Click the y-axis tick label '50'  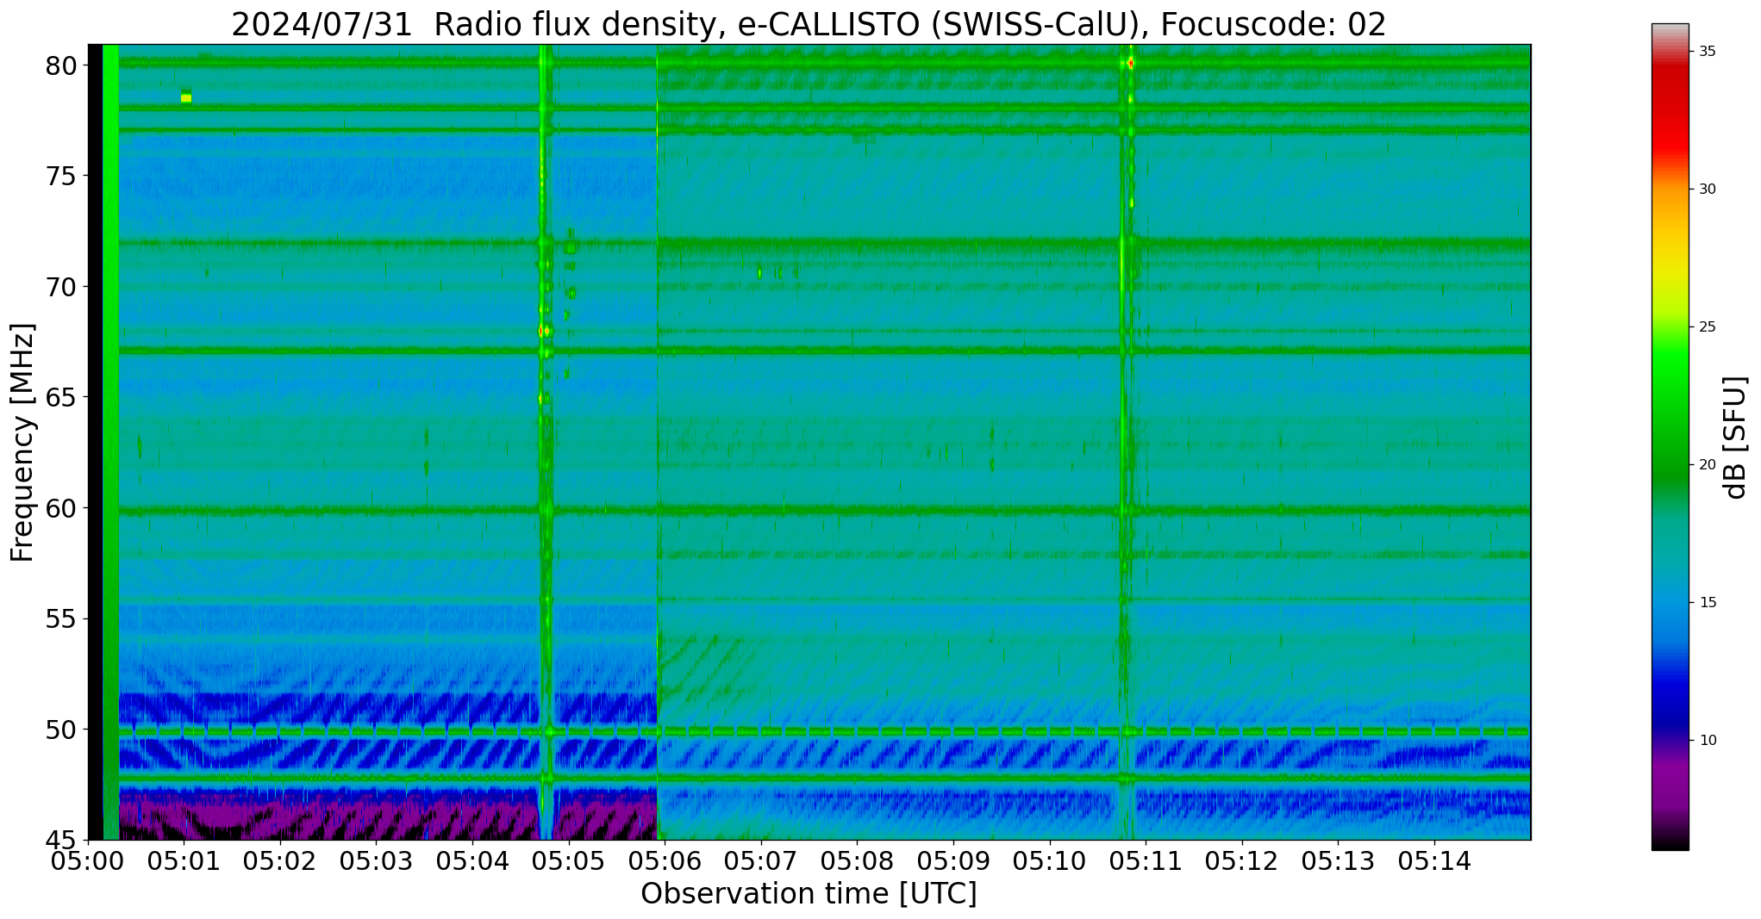(x=61, y=730)
